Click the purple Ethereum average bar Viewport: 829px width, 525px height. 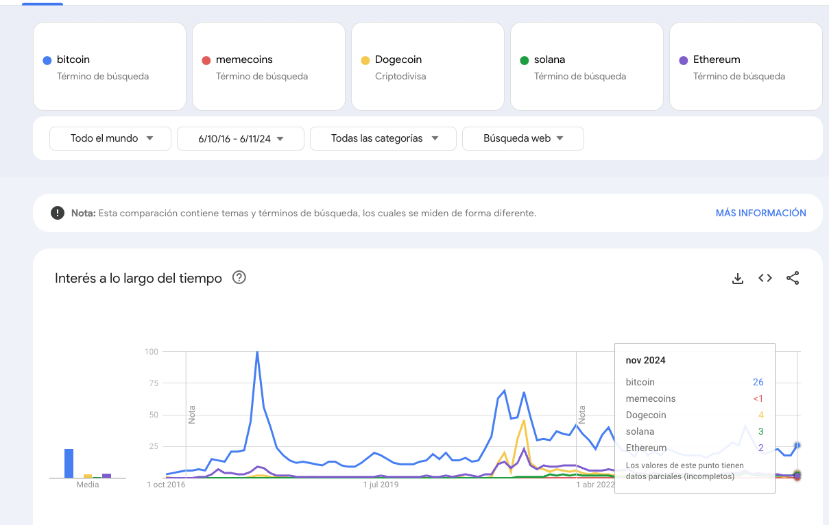106,476
